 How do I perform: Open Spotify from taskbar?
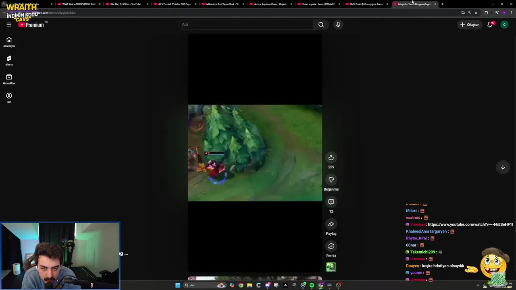point(312,285)
